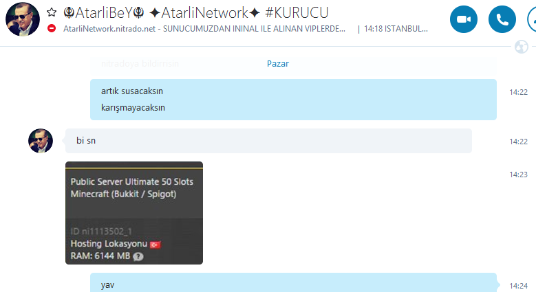The height and width of the screenshot is (292, 536).
Task: Click the faded 'nitradoya bildirrisin' message
Action: (140, 63)
